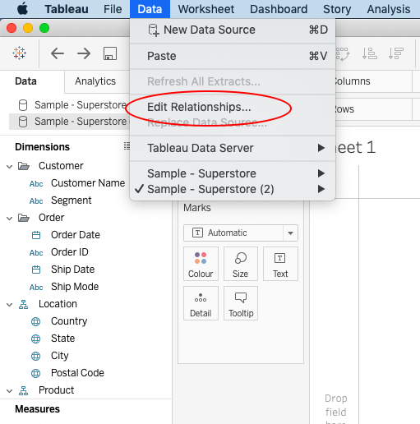Open the Worksheet menu

(x=206, y=9)
